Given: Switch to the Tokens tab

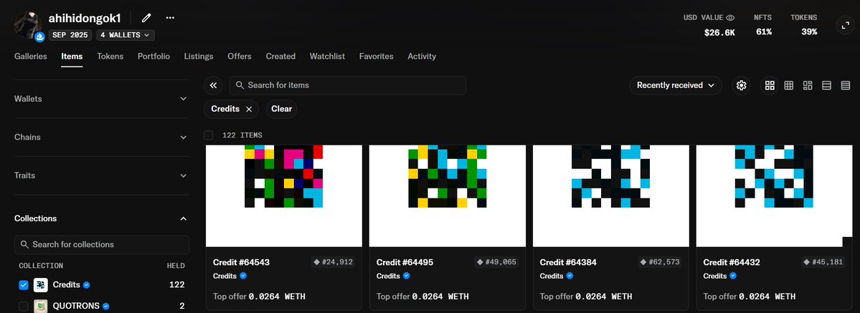Looking at the screenshot, I should click(110, 57).
